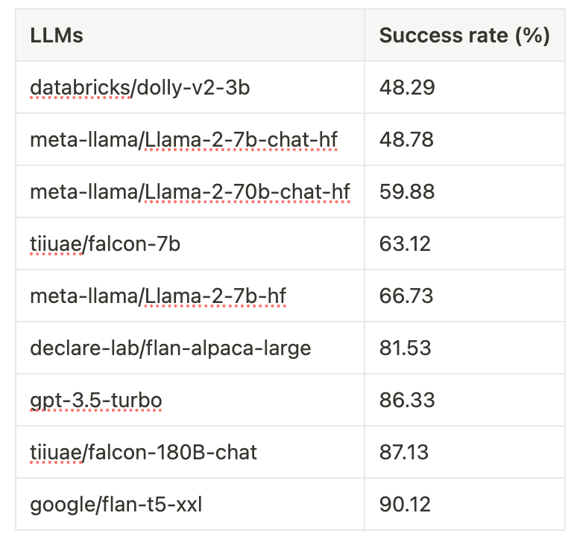The height and width of the screenshot is (539, 574).
Task: Click the 86.33 success rate cell
Action: pos(406,401)
